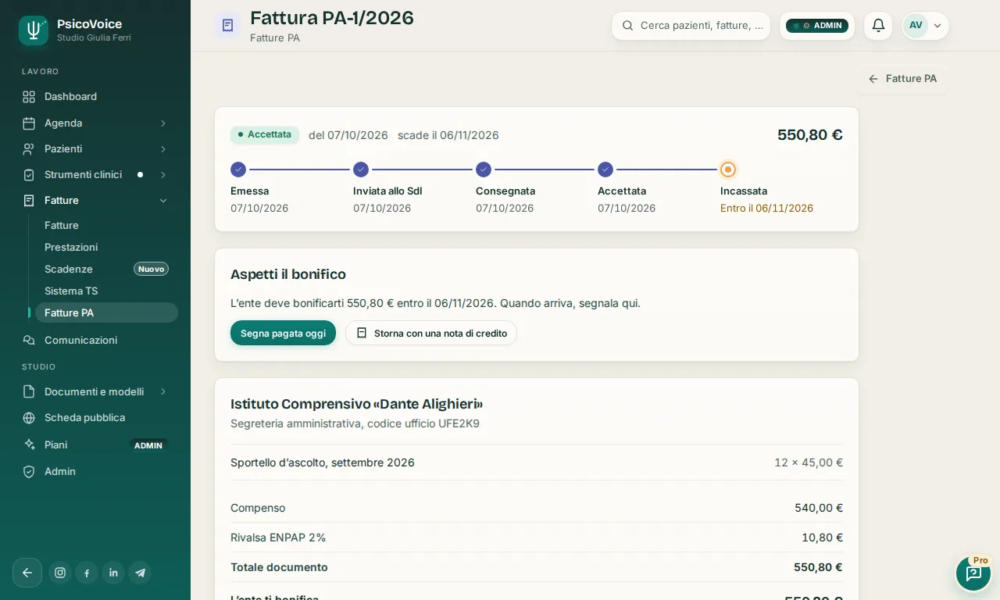This screenshot has width=1000, height=600.
Task: Expand the Pazienti submenu chevron
Action: tap(163, 149)
